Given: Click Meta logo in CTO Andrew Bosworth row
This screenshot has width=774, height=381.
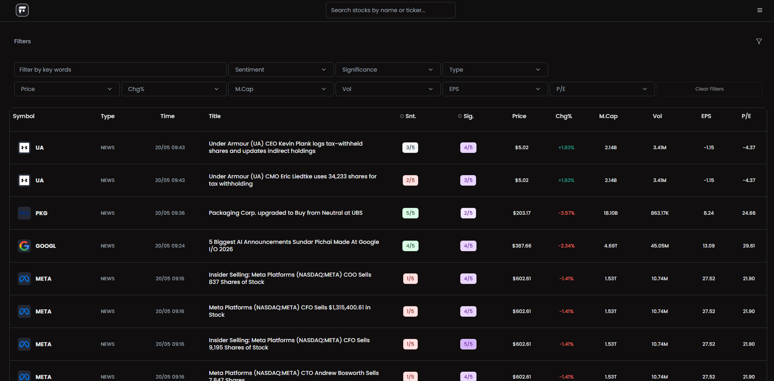Looking at the screenshot, I should pos(24,377).
